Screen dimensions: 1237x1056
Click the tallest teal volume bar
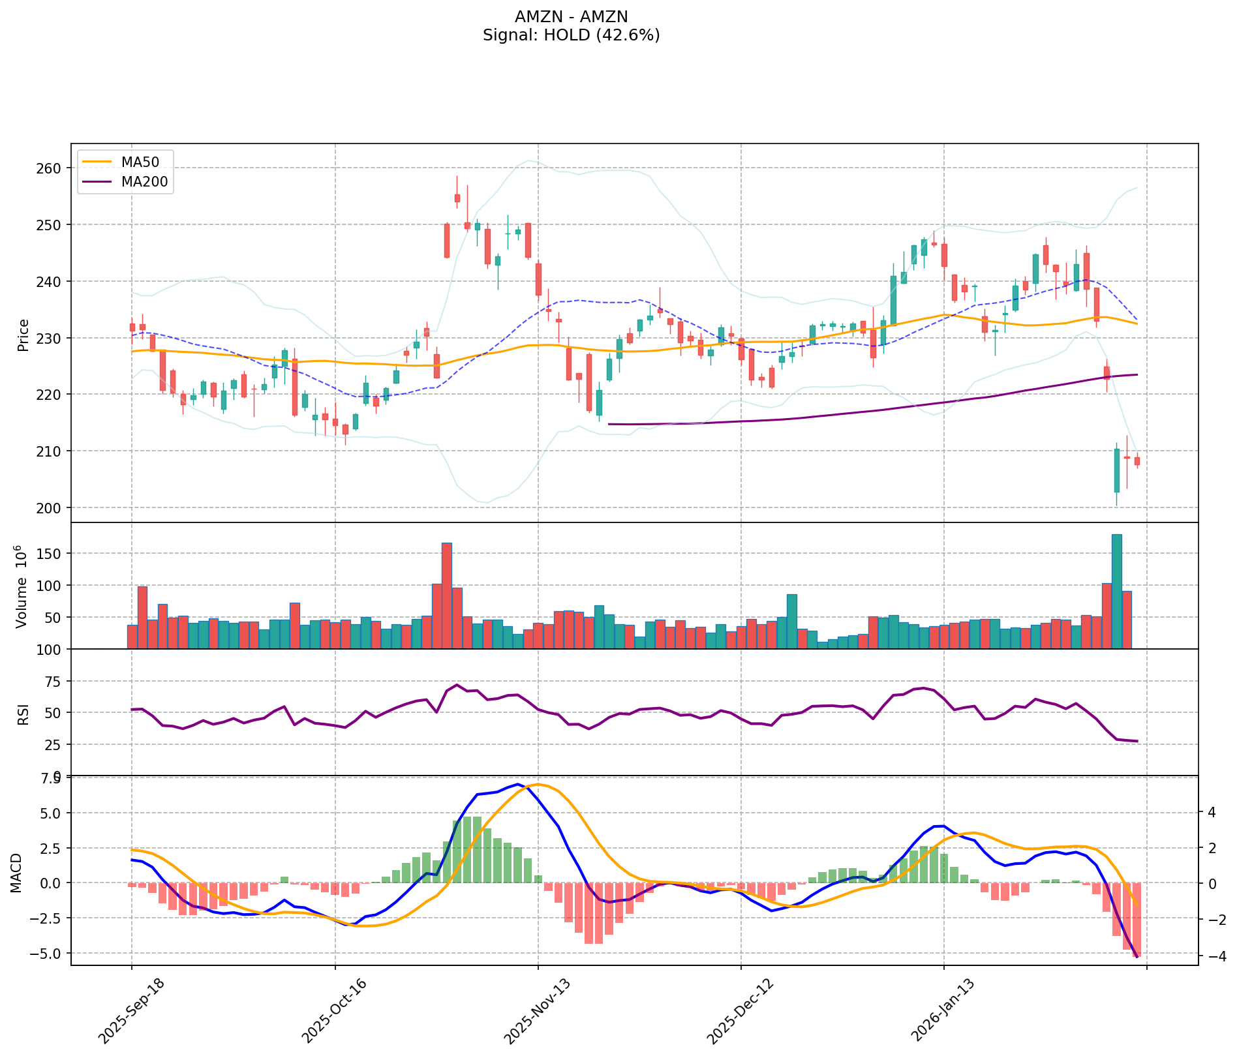point(1116,590)
